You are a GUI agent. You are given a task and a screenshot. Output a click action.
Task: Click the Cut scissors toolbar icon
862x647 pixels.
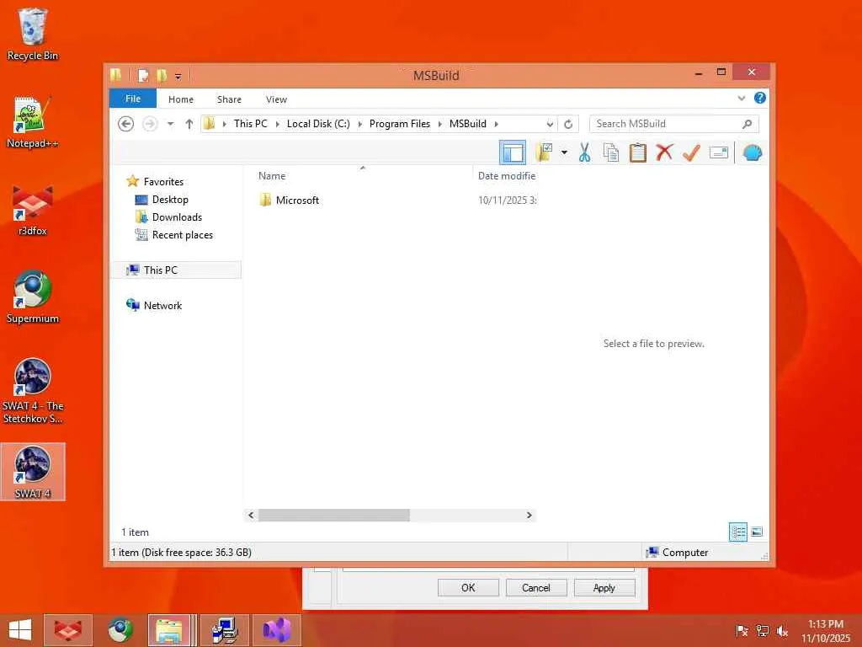[x=584, y=152]
